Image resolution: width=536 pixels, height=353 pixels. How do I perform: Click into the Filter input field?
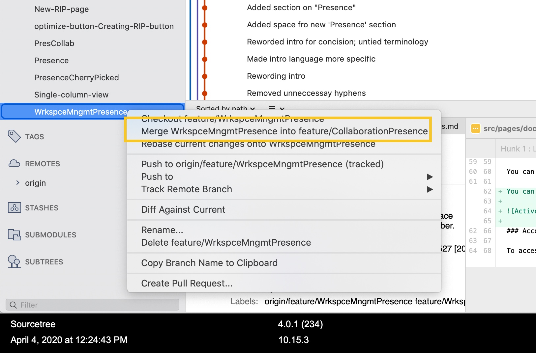pyautogui.click(x=92, y=305)
